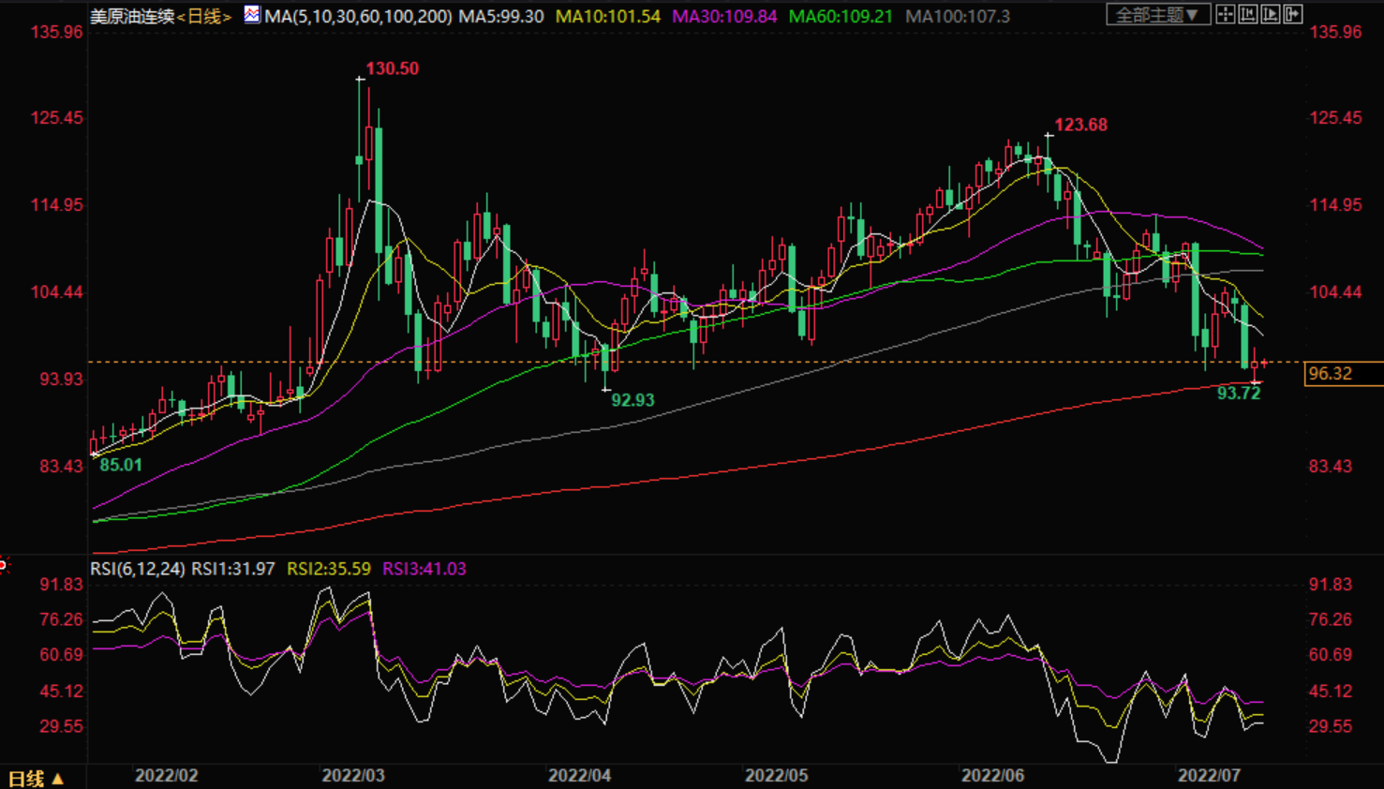The image size is (1384, 789).
Task: Select the RSI2:35.59 value
Action: tap(329, 569)
